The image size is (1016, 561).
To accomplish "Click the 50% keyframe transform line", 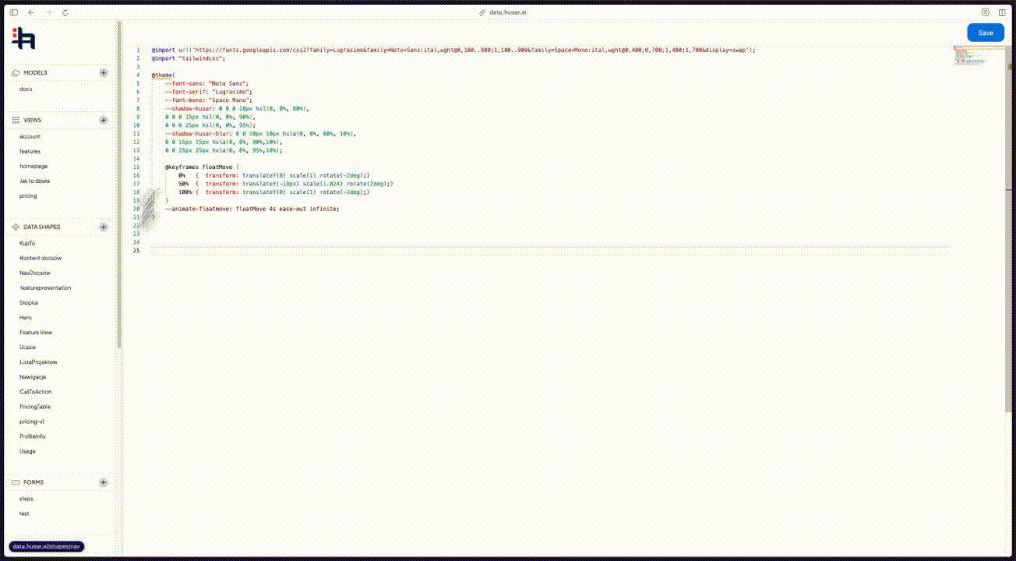I will (x=286, y=184).
